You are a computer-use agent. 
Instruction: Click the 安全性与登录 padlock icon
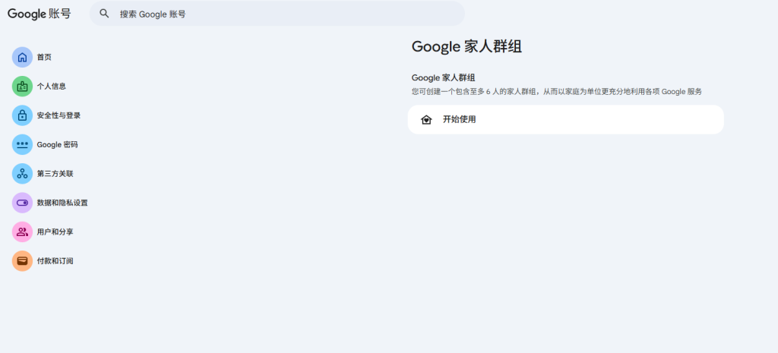pyautogui.click(x=22, y=115)
